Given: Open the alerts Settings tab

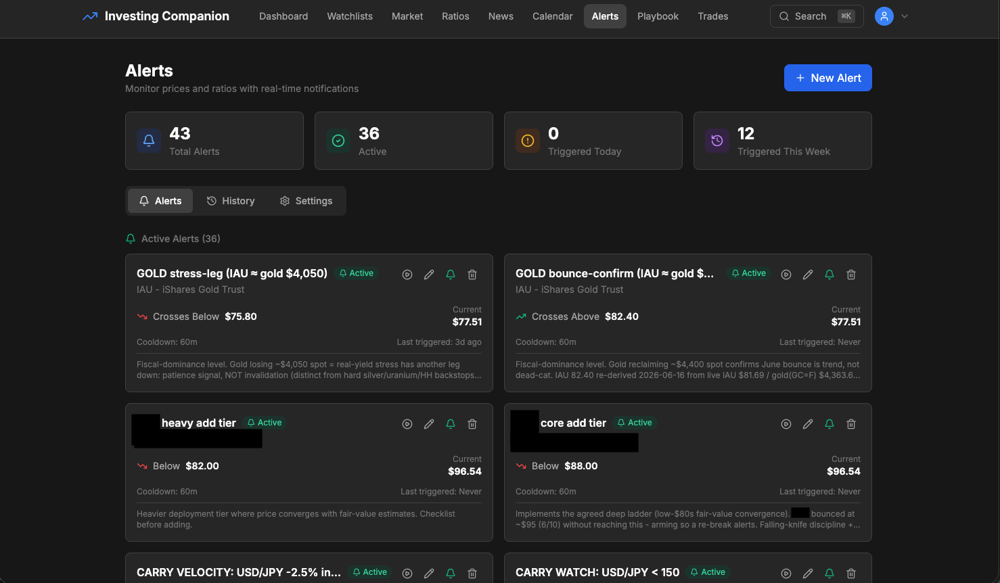Looking at the screenshot, I should 306,201.
